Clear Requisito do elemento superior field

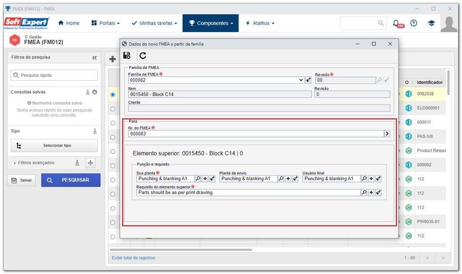coord(379,193)
